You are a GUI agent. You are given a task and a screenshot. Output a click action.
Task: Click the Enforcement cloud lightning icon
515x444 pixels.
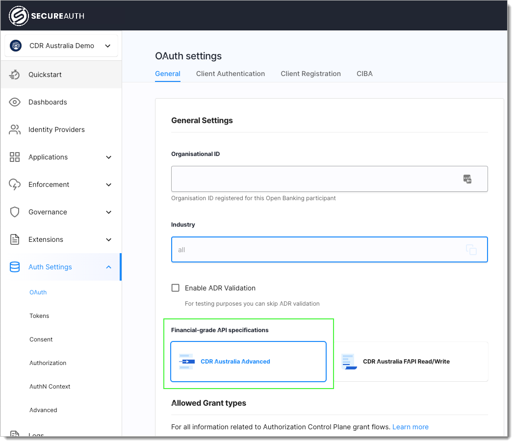tap(14, 184)
